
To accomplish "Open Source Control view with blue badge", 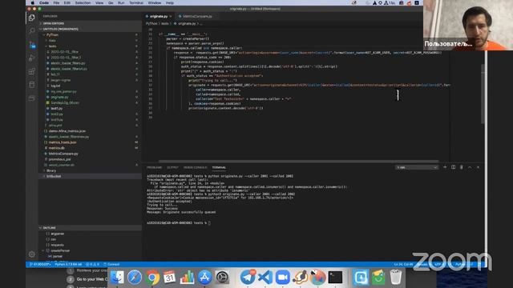I will (32, 45).
